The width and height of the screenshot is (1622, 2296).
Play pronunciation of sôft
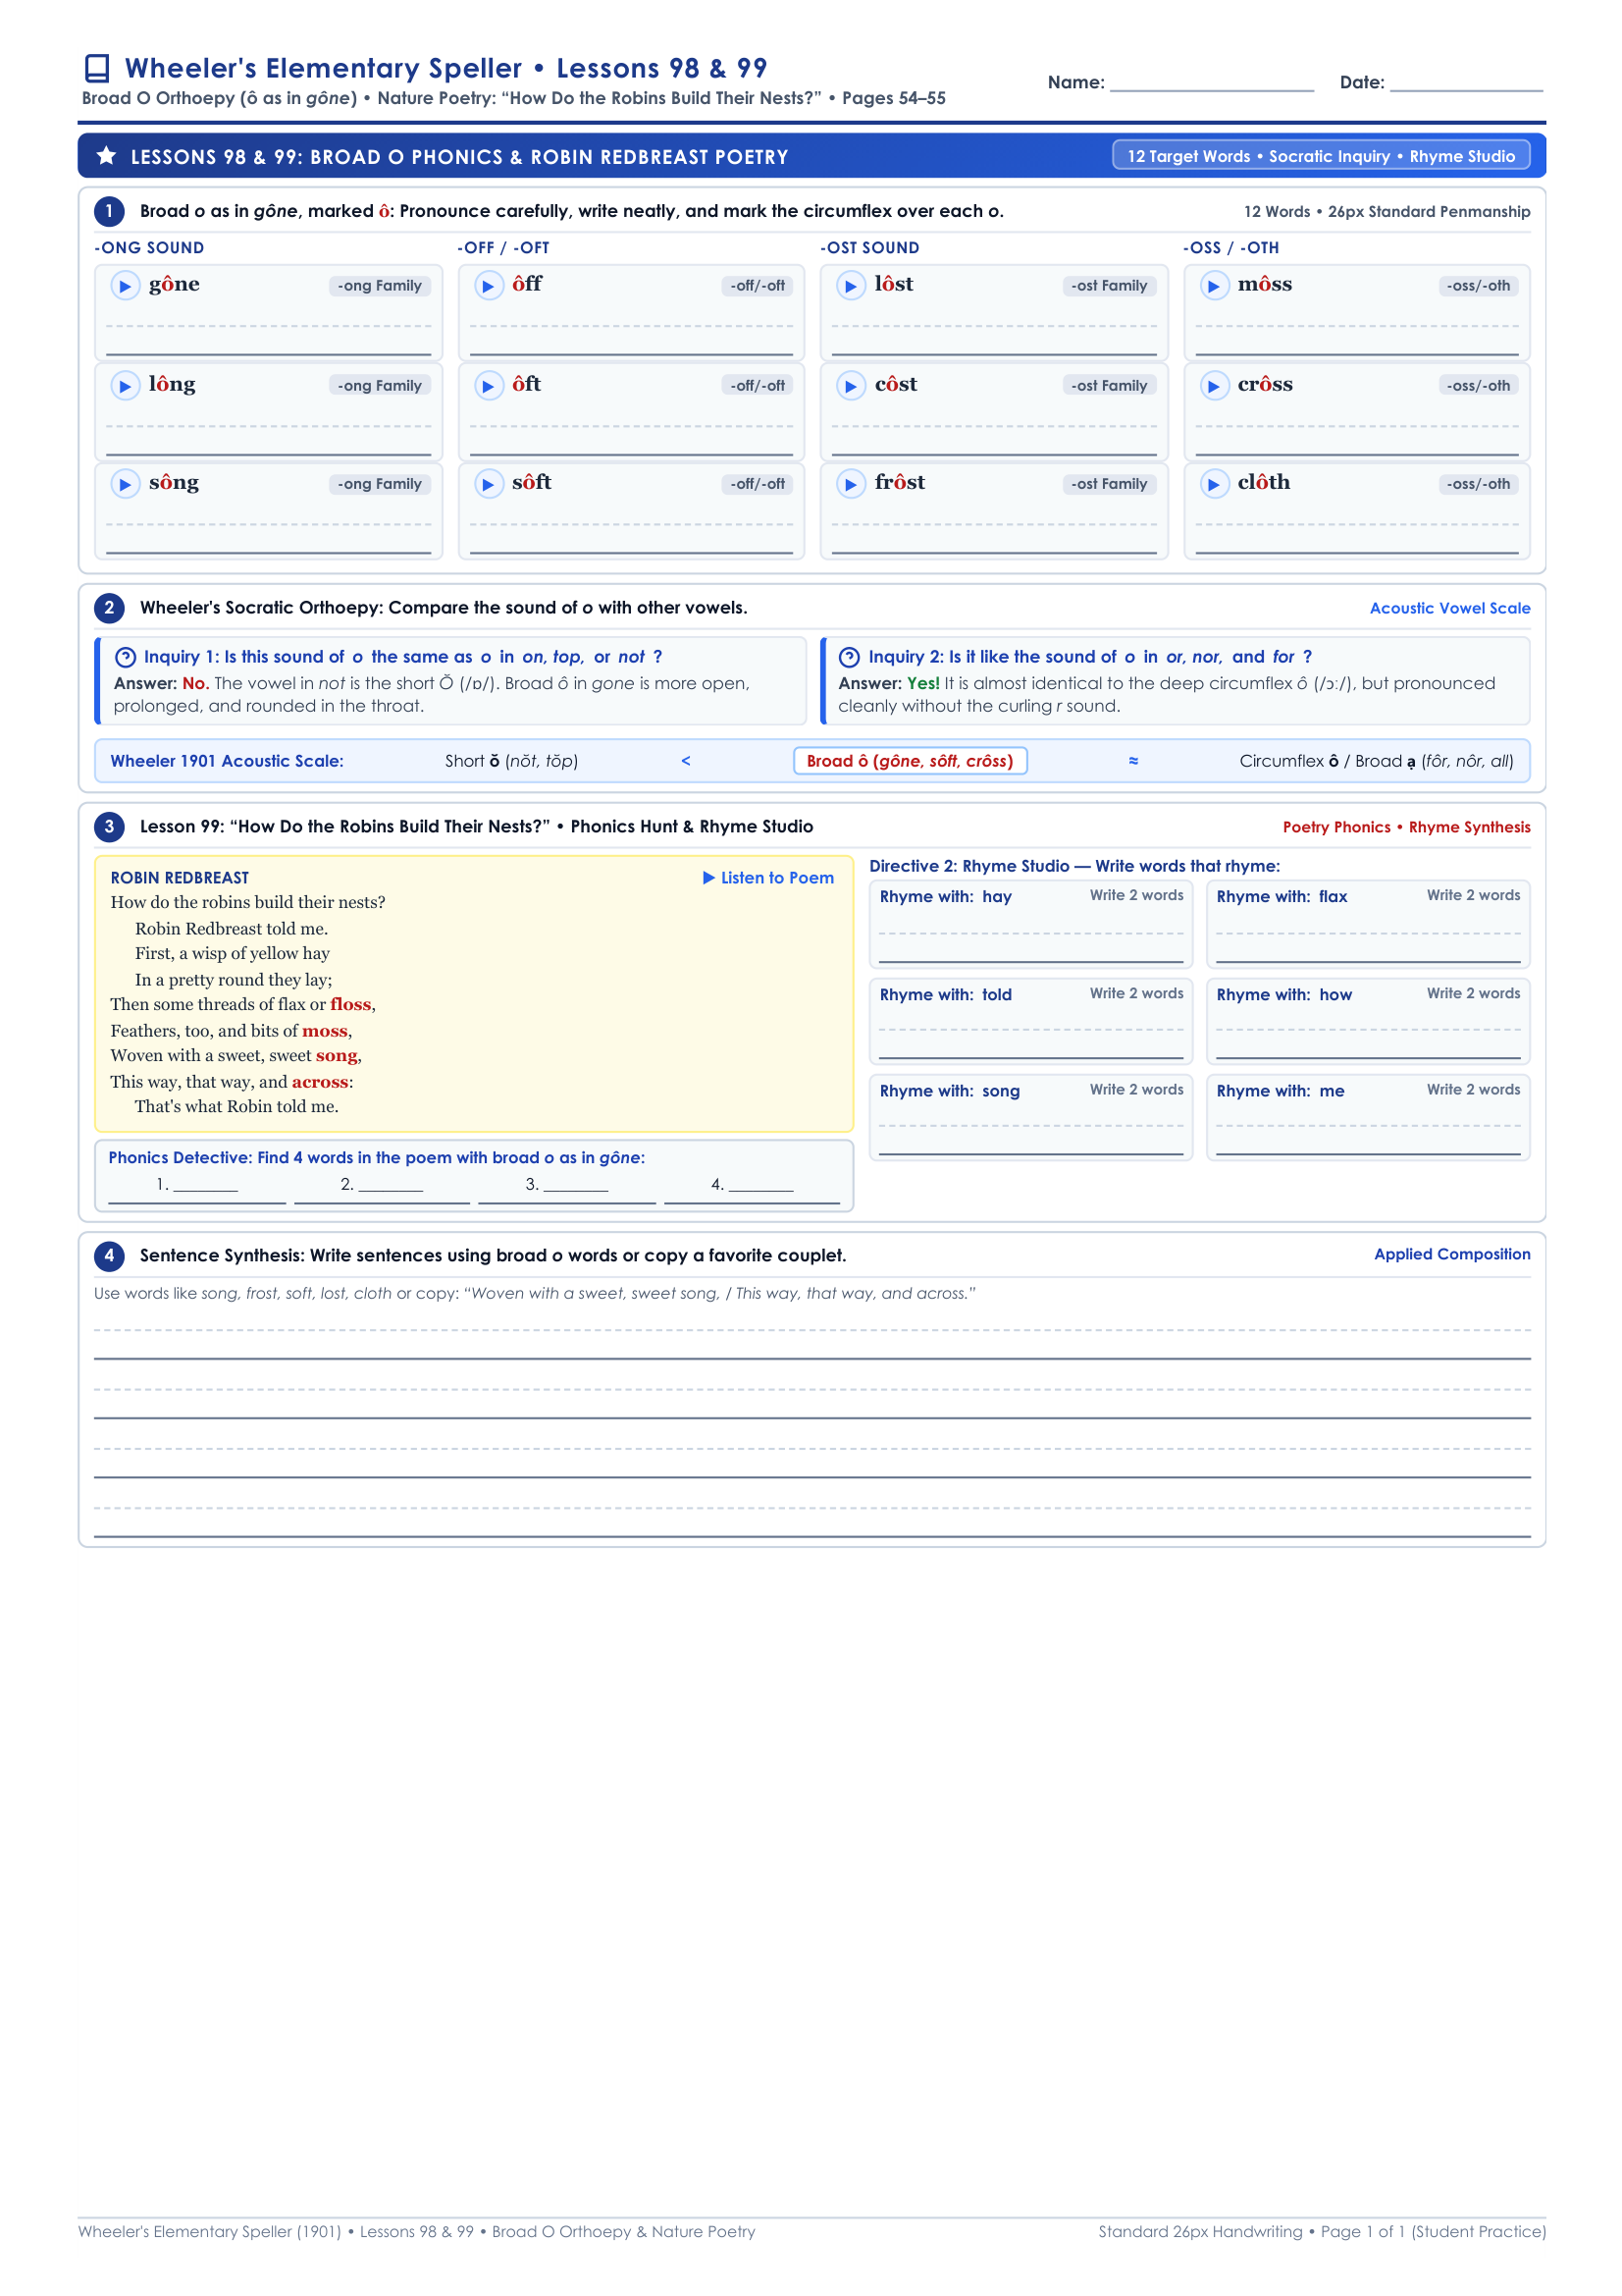[488, 485]
